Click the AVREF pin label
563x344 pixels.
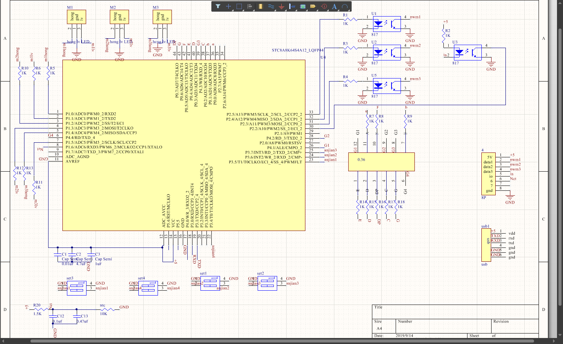(73, 161)
